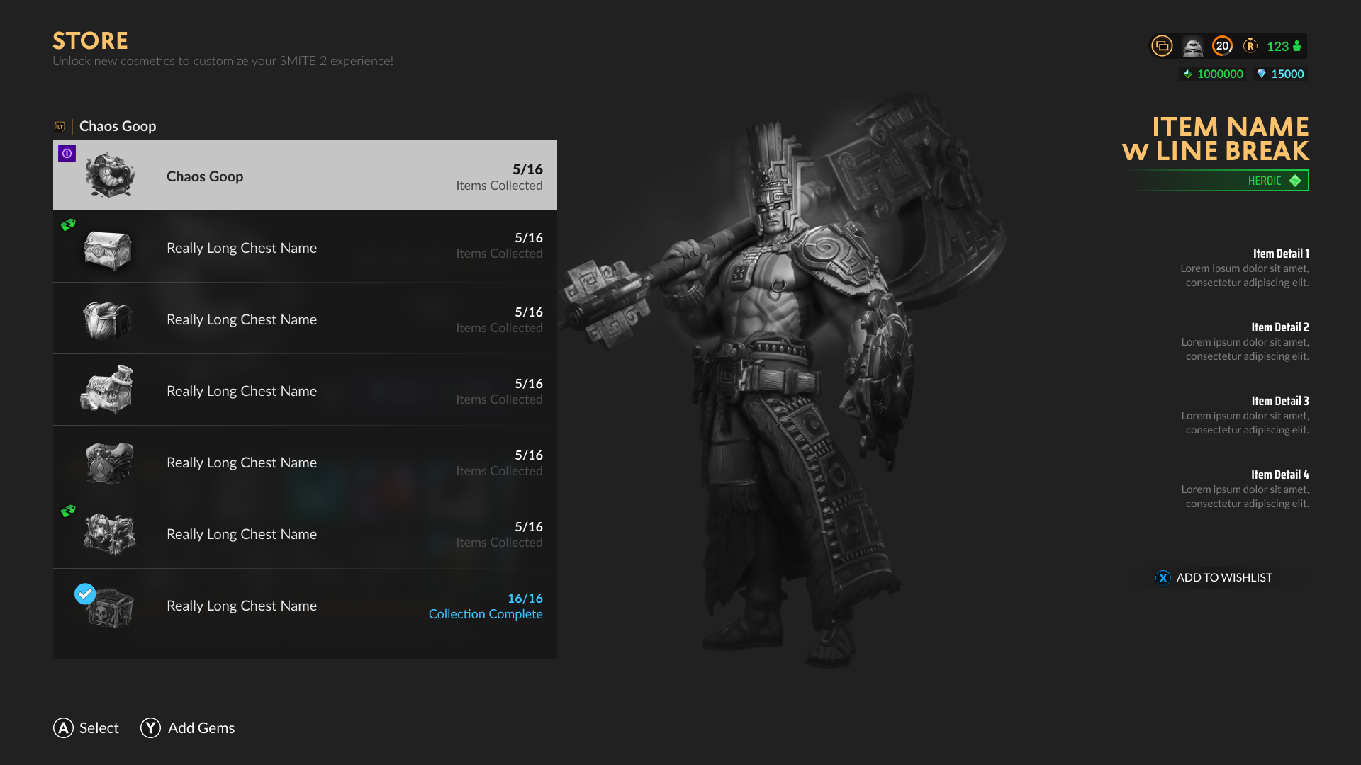This screenshot has height=765, width=1361.
Task: Click the ranked R medal icon
Action: pos(1250,46)
